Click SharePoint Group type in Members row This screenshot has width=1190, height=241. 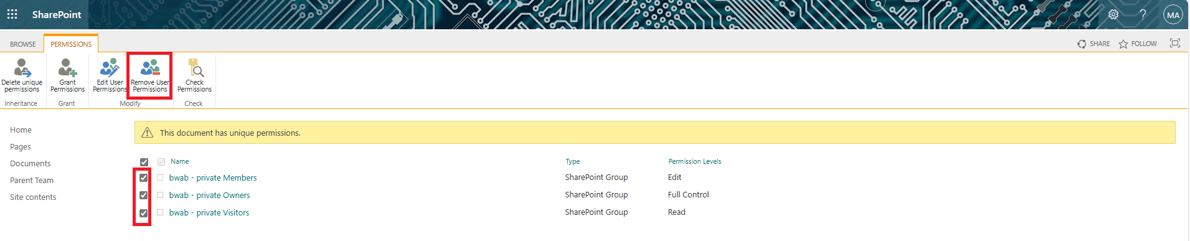(x=597, y=177)
